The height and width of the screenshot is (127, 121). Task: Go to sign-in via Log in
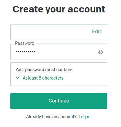pos(85,117)
